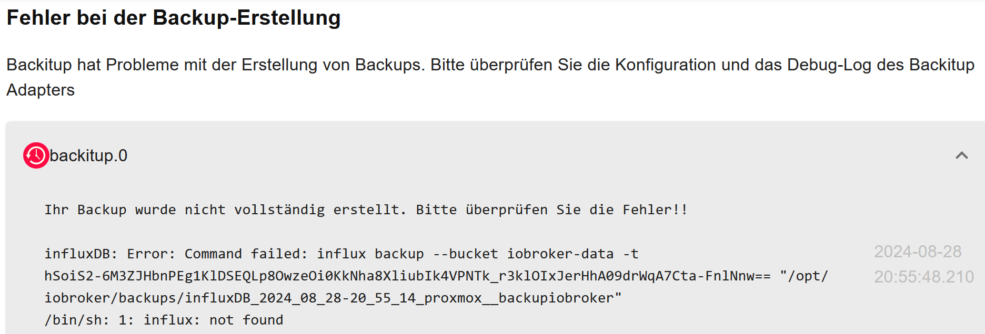Click the '/bin/sh: 1: influx: not found' line

(164, 320)
